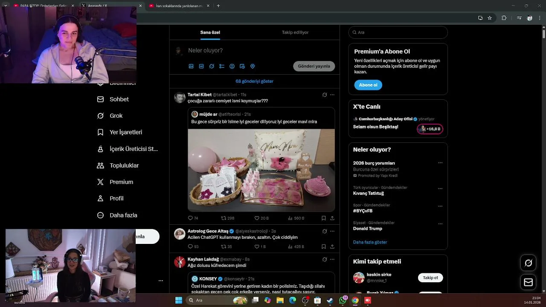Image resolution: width=546 pixels, height=307 pixels.
Task: Open the Kıvanç Tatlıtuğ trending topic
Action: [x=369, y=193]
